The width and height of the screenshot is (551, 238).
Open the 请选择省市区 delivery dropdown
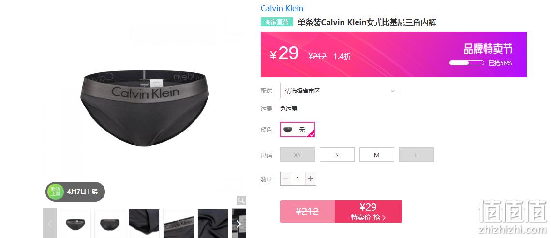tap(341, 91)
